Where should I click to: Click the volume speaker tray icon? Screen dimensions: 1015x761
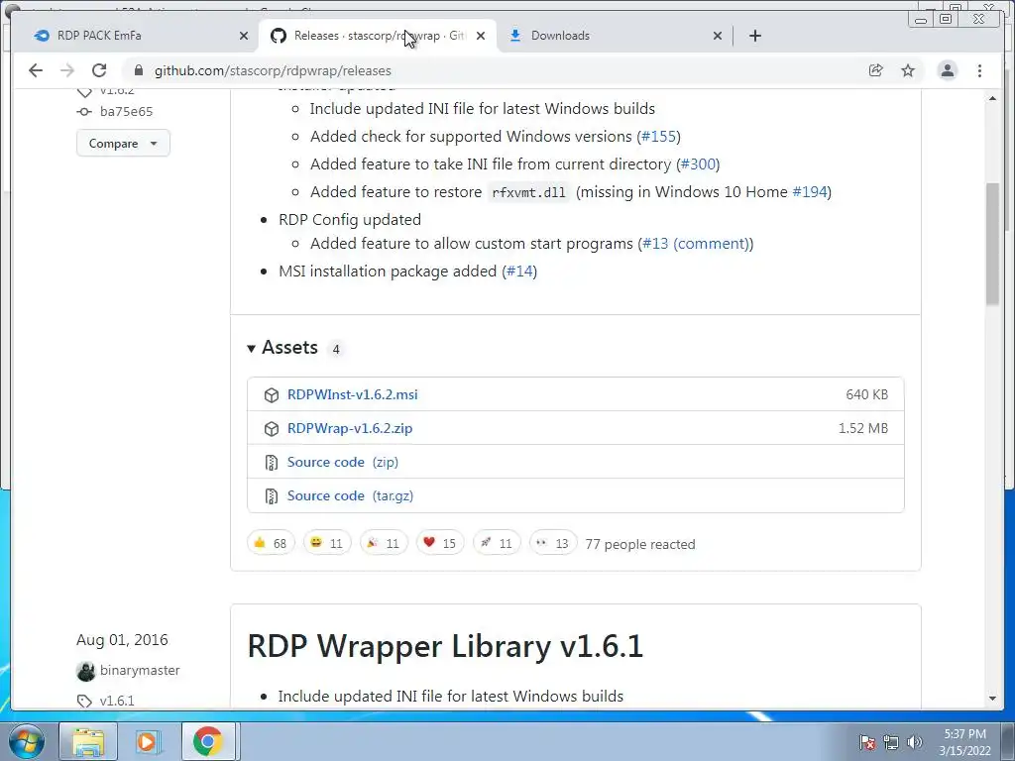[914, 743]
